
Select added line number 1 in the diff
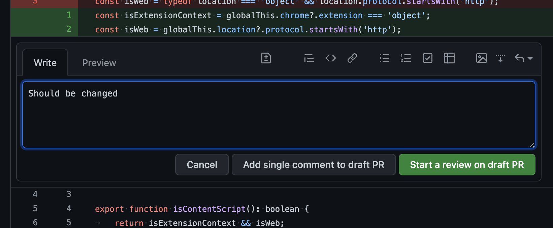pyautogui.click(x=69, y=15)
